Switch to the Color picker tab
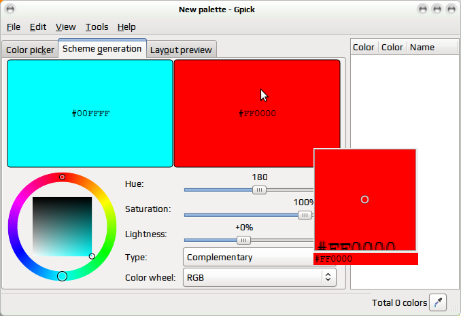This screenshot has width=461, height=316. (30, 50)
